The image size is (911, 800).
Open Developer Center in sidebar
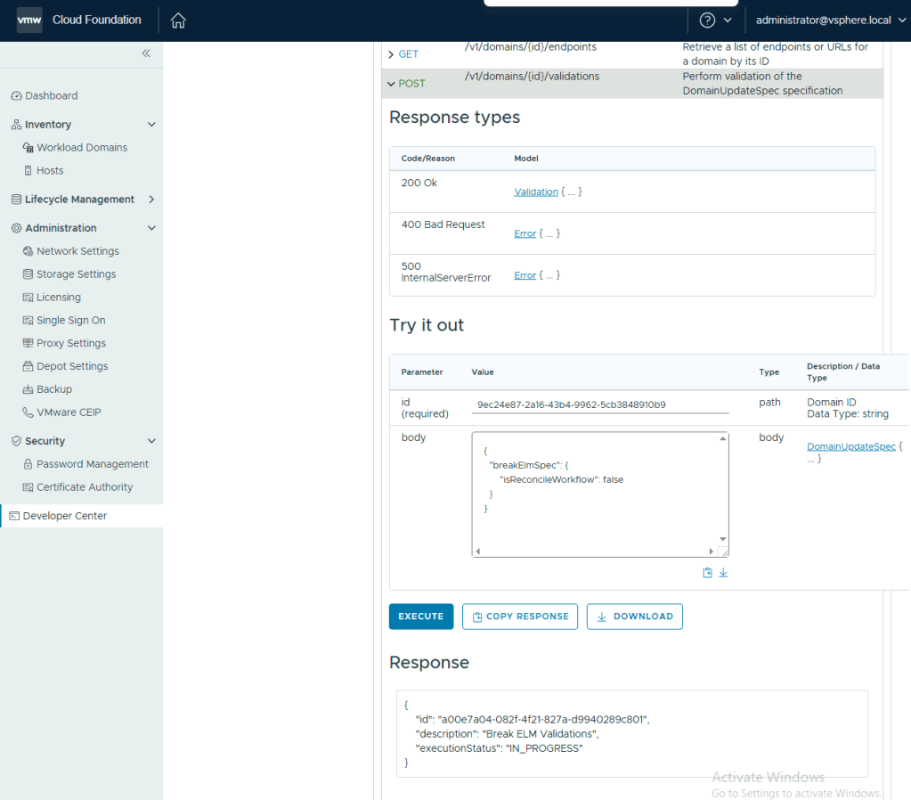click(x=64, y=516)
